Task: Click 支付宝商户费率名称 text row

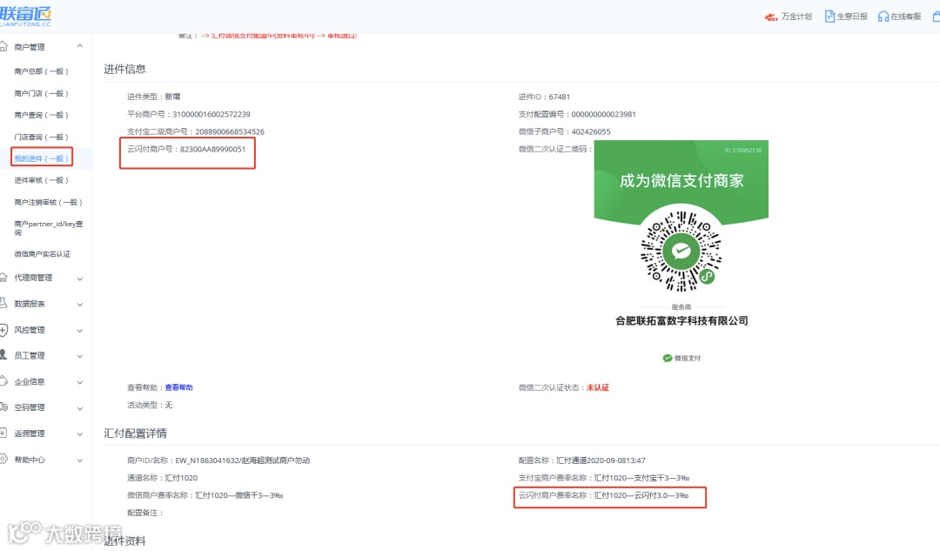Action: point(604,478)
